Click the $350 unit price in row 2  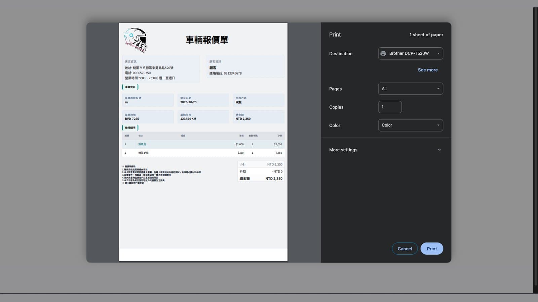[240, 153]
